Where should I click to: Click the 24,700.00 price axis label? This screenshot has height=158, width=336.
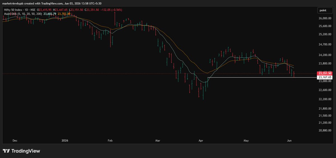coord(325,44)
